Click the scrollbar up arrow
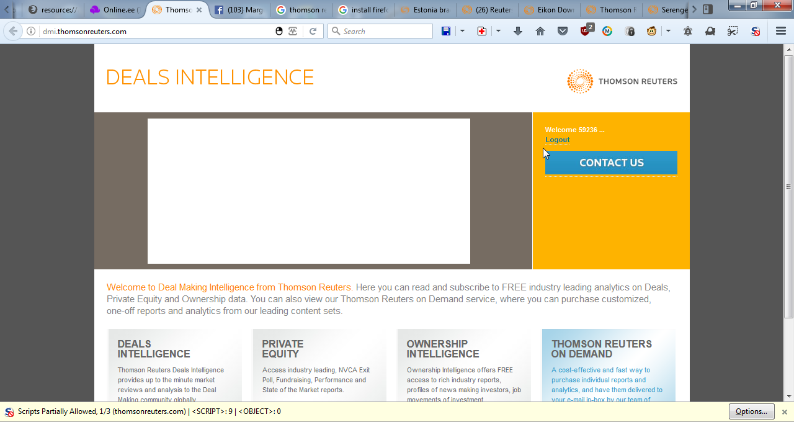The width and height of the screenshot is (794, 422). coord(788,49)
